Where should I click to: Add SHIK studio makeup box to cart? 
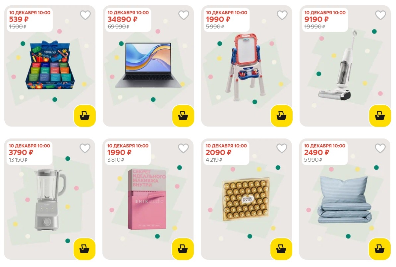pos(183,249)
